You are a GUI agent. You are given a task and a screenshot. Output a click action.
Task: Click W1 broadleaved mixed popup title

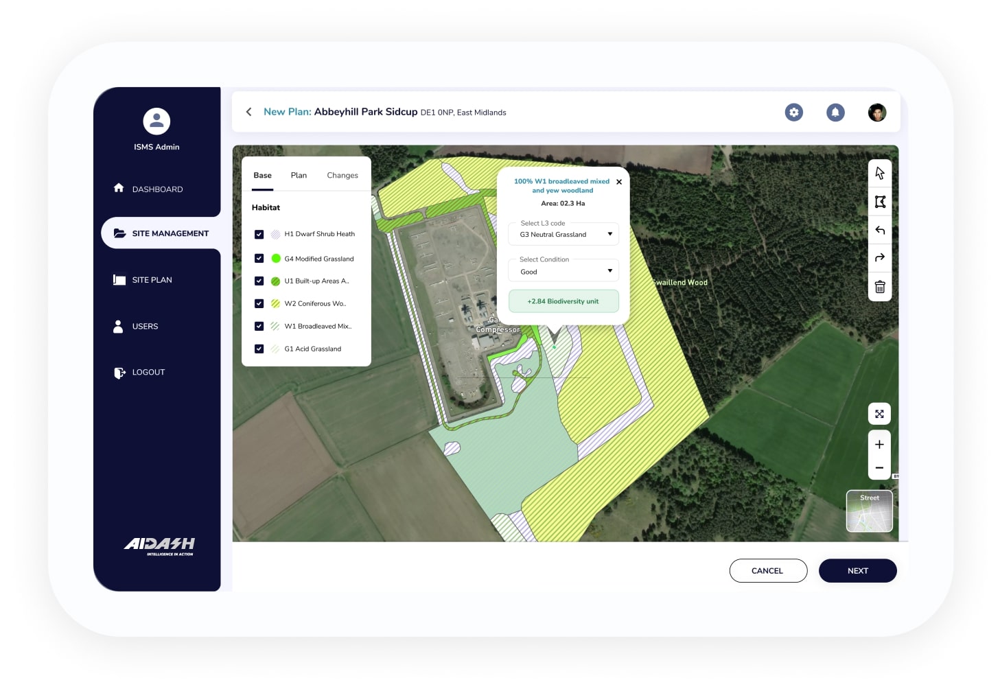(x=562, y=186)
